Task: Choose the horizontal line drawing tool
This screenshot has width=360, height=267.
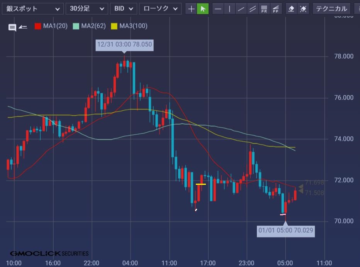Action: [218, 9]
